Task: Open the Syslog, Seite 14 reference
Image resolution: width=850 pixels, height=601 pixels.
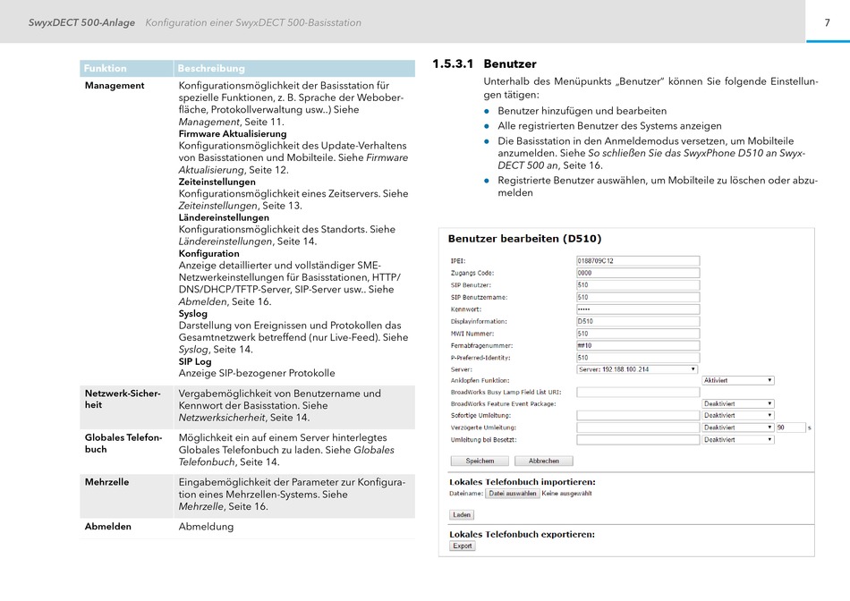Action: click(216, 350)
